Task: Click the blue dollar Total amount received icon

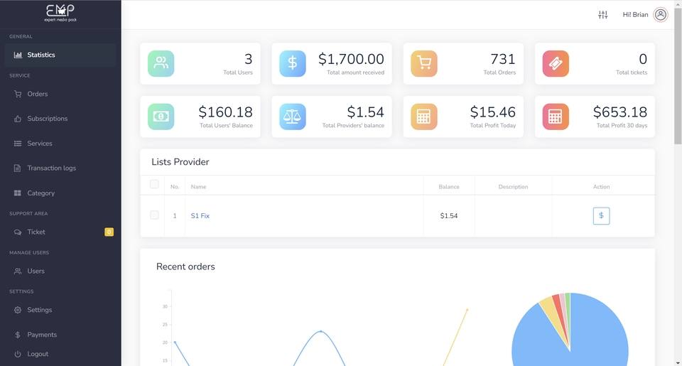Action: coord(293,63)
